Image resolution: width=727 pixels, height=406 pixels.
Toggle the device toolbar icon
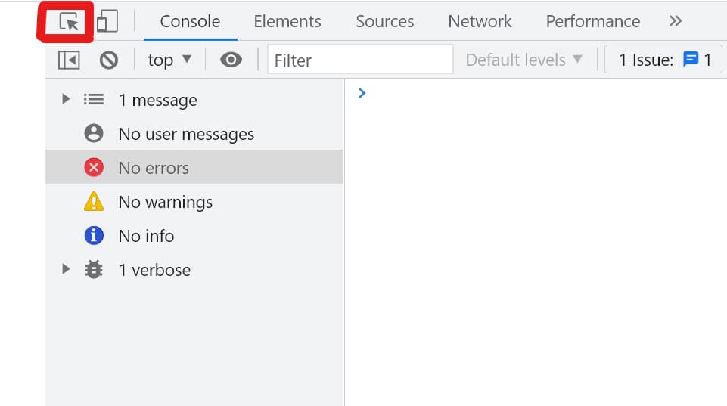pyautogui.click(x=107, y=21)
